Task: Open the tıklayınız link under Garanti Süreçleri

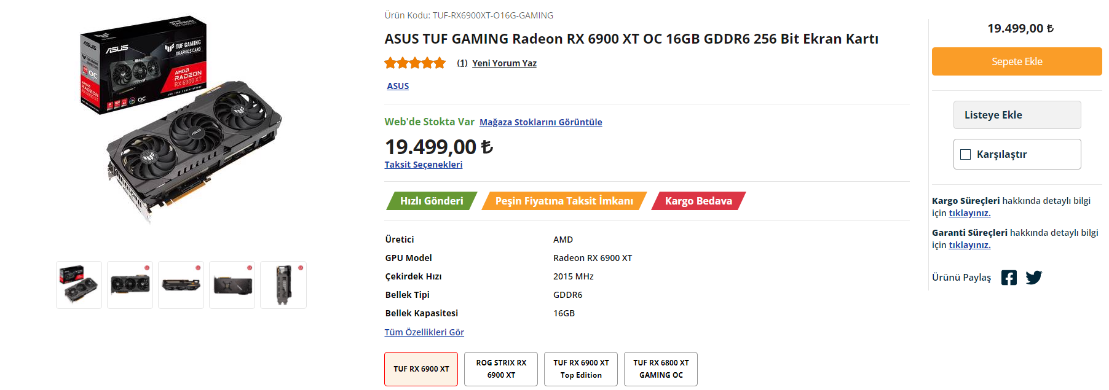Action: tap(969, 244)
